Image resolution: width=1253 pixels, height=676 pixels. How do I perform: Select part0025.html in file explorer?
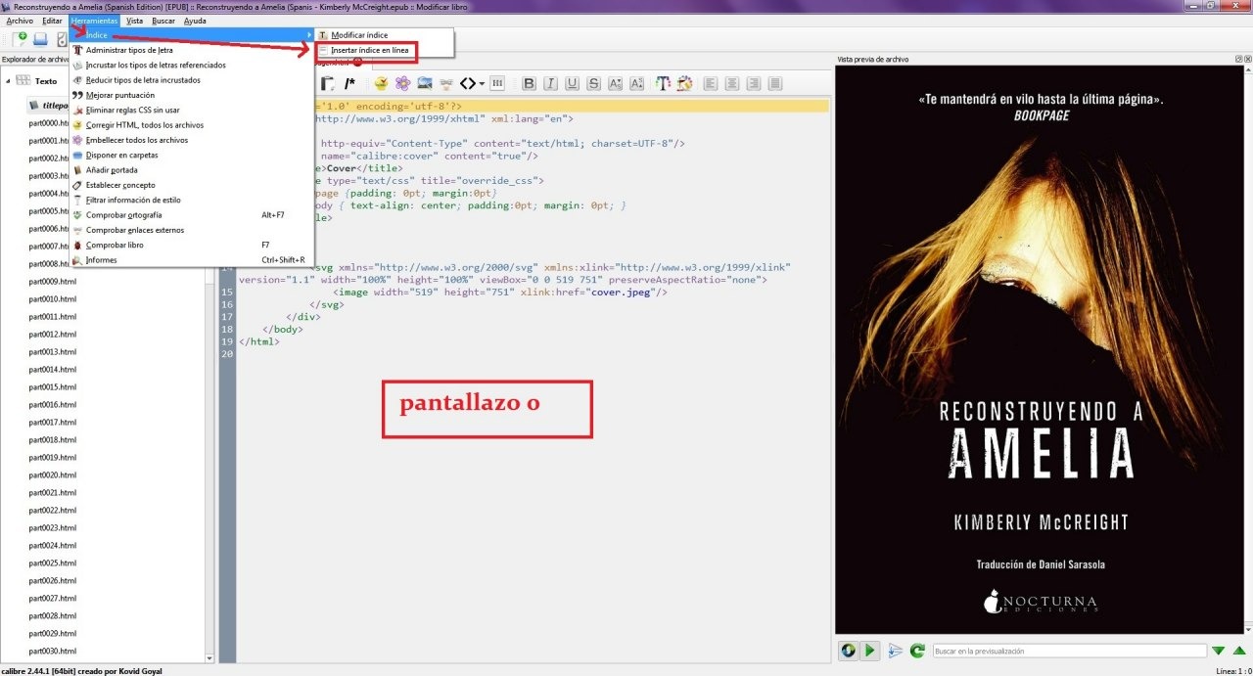(x=53, y=563)
